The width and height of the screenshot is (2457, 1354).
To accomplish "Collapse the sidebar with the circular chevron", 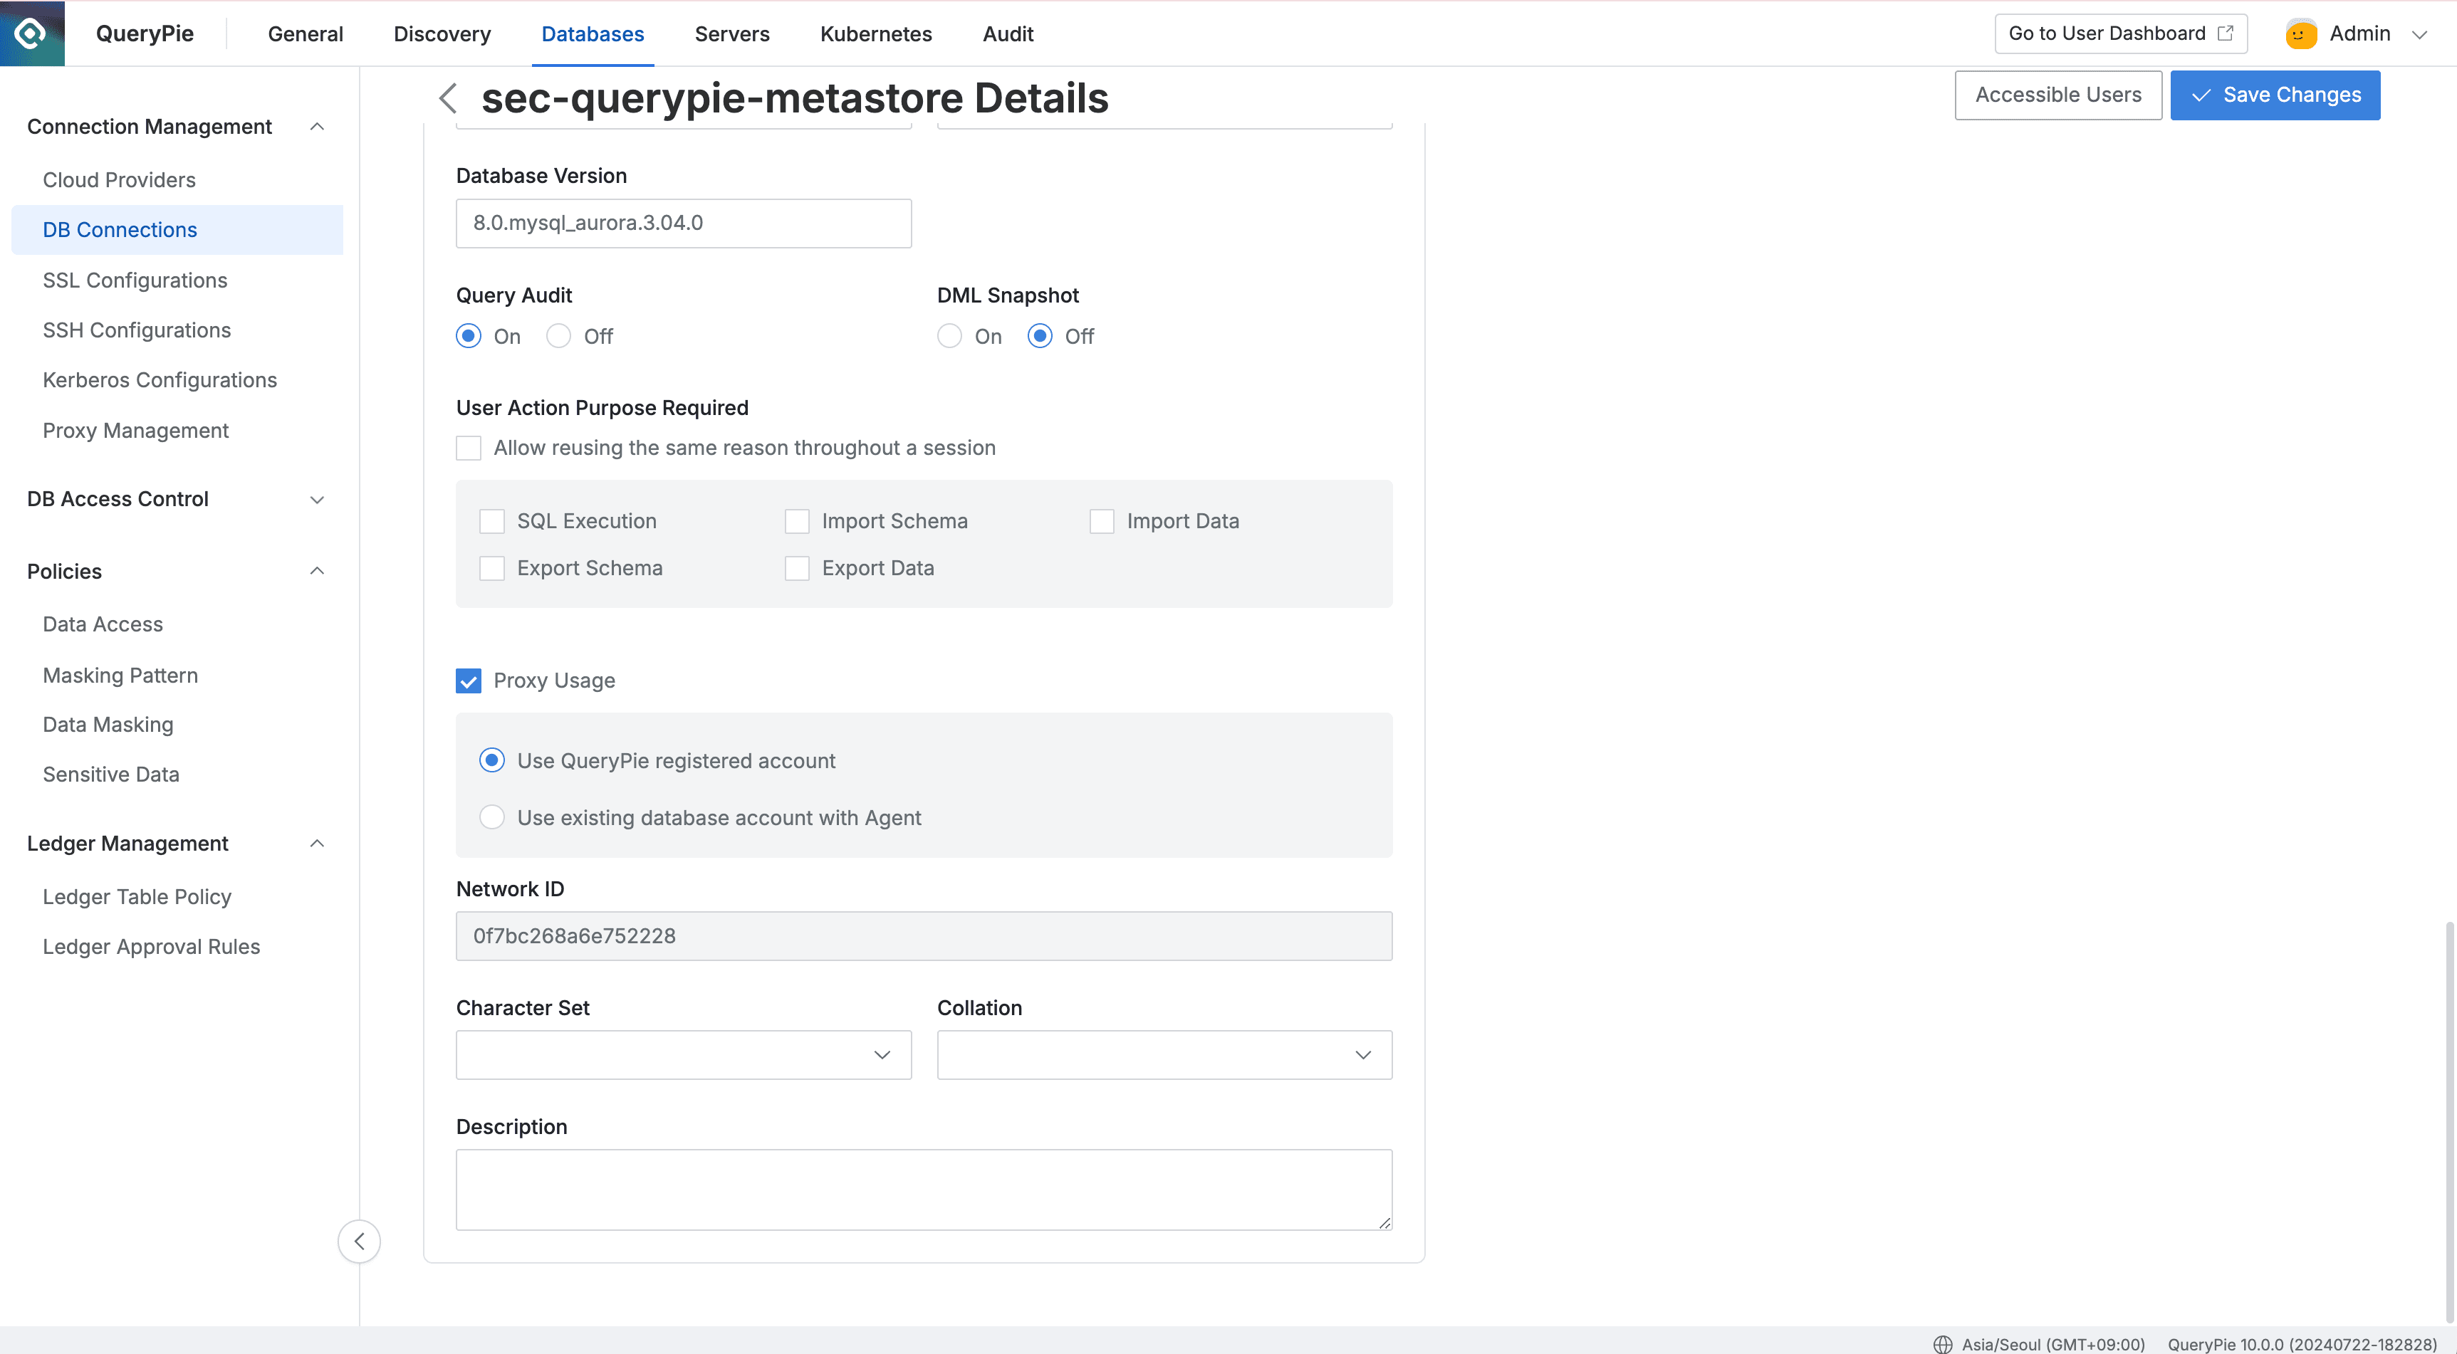I will (x=360, y=1242).
